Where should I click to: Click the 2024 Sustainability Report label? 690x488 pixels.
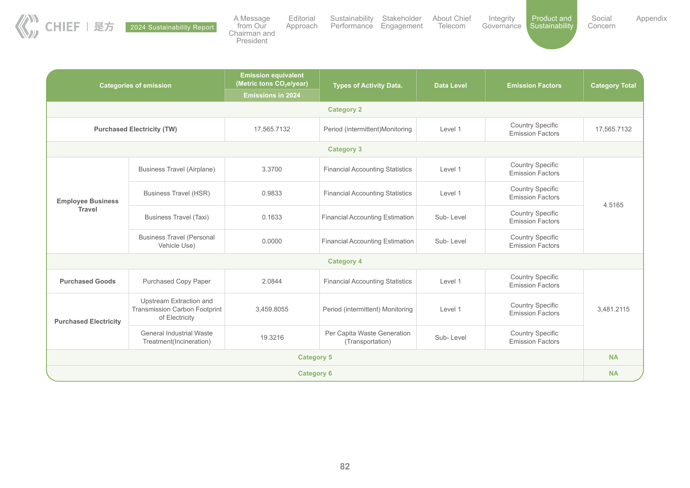(171, 27)
